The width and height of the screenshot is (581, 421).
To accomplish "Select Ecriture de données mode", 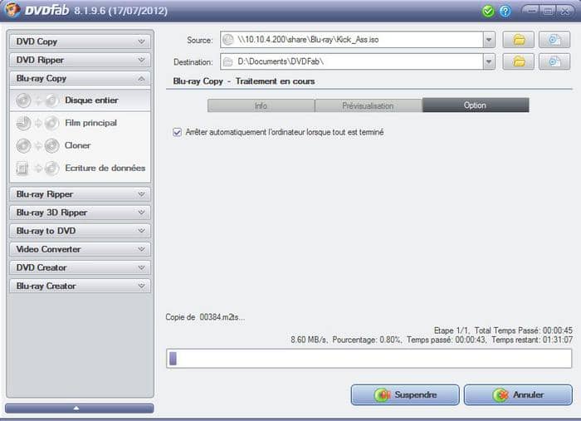I will 80,169.
